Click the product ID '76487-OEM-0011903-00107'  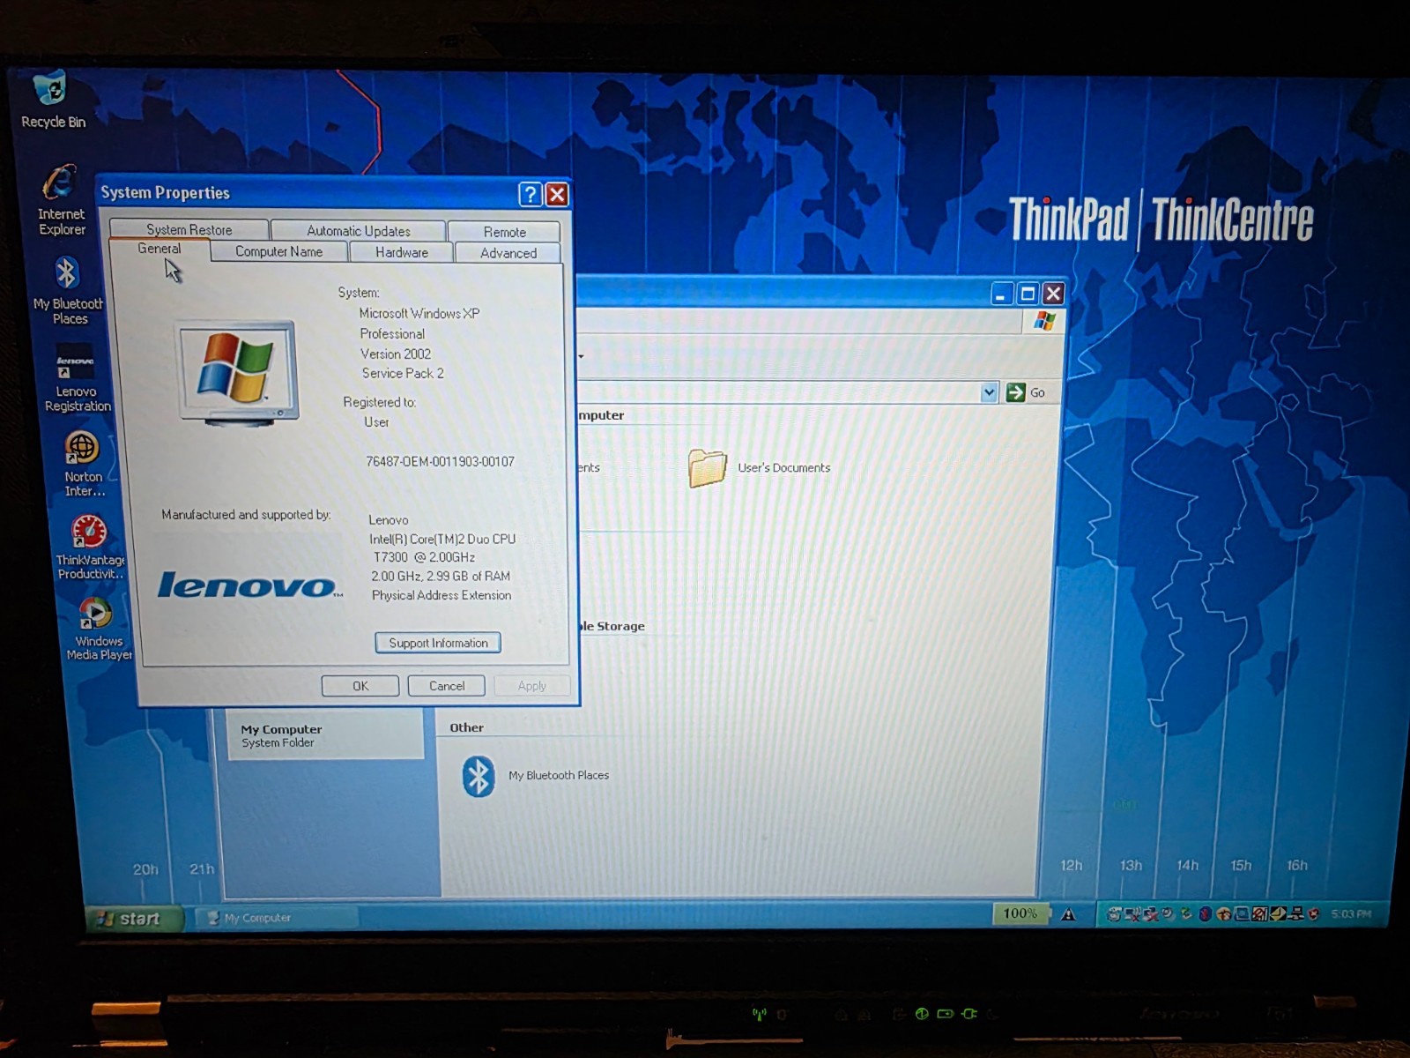click(440, 461)
